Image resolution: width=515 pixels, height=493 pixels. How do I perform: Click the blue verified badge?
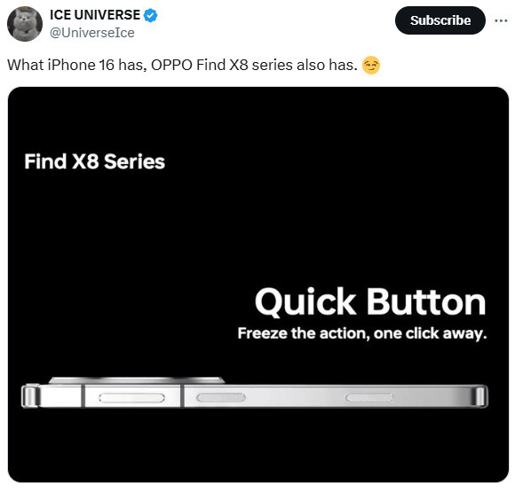pos(150,15)
